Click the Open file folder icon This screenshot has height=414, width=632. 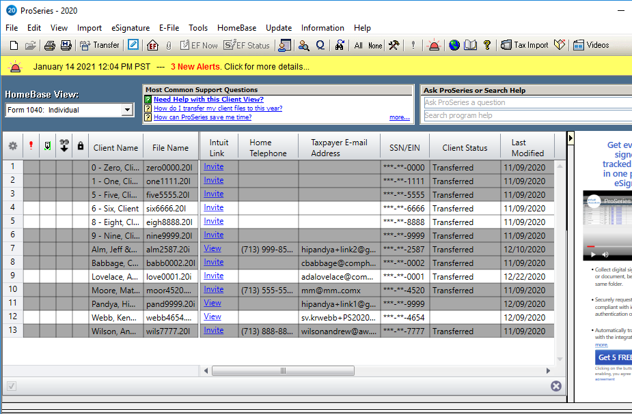[x=30, y=45]
